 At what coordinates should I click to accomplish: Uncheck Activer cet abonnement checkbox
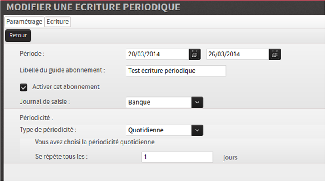point(23,88)
